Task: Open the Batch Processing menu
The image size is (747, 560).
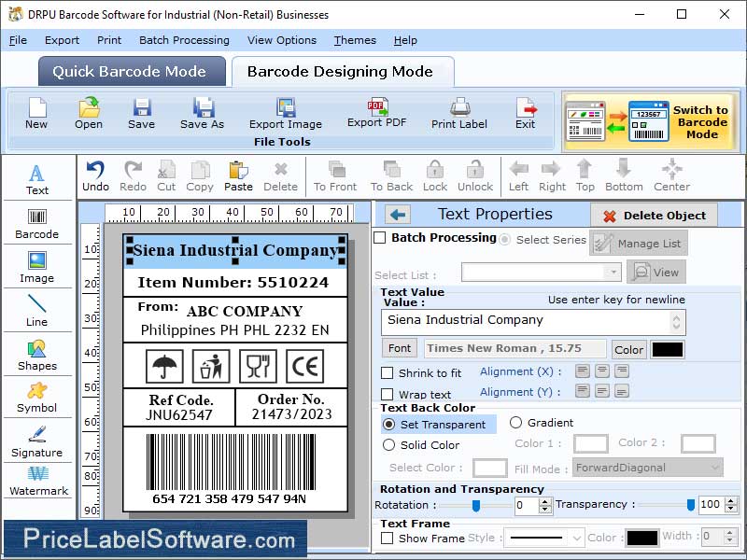Action: coord(184,40)
